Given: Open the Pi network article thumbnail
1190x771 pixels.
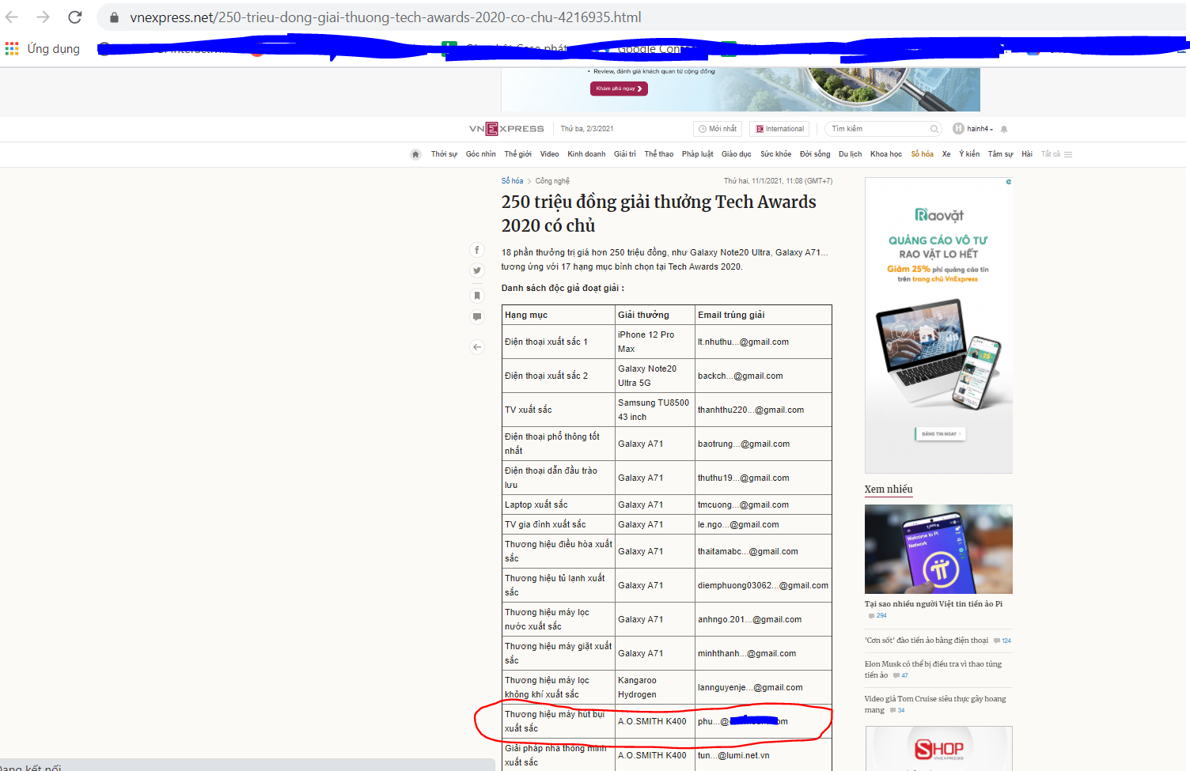Looking at the screenshot, I should coord(938,549).
